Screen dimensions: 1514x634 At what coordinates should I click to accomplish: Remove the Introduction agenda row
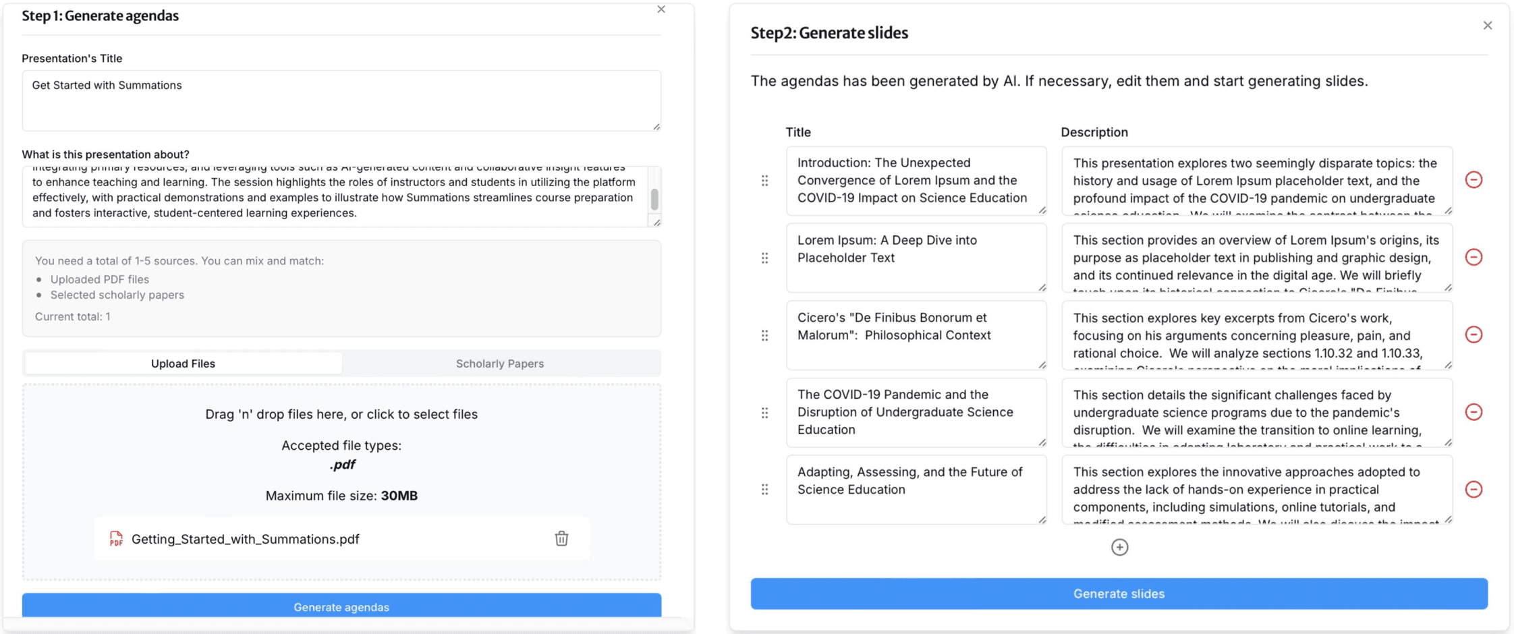click(1474, 179)
